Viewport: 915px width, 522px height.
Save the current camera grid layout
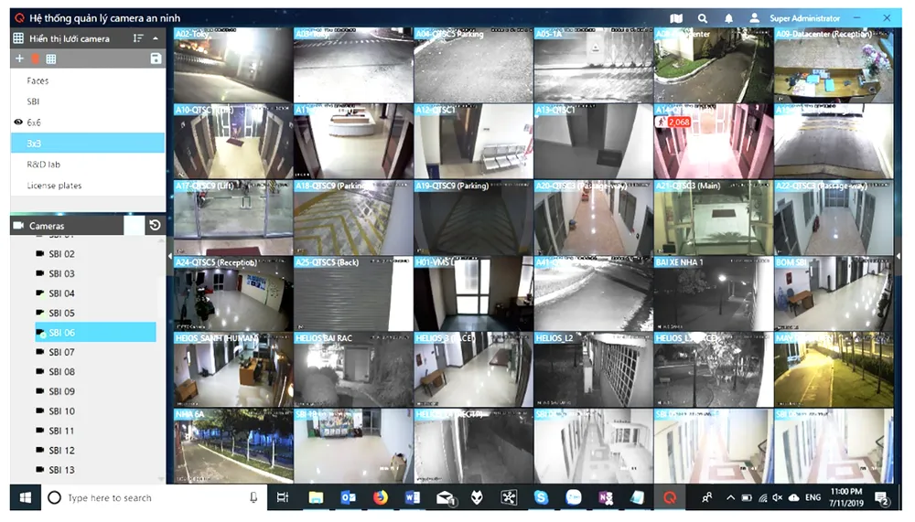click(x=156, y=59)
